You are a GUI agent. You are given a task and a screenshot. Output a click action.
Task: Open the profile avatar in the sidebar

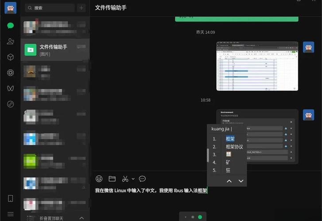tap(10, 8)
